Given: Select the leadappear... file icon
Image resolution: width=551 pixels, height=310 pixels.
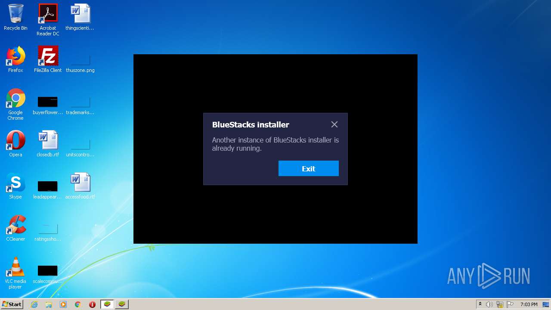Looking at the screenshot, I should [48, 190].
